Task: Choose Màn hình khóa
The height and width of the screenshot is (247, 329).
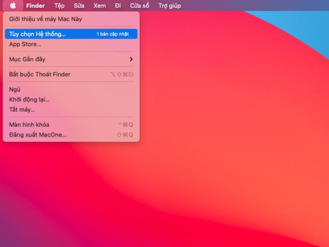Action: (71, 125)
